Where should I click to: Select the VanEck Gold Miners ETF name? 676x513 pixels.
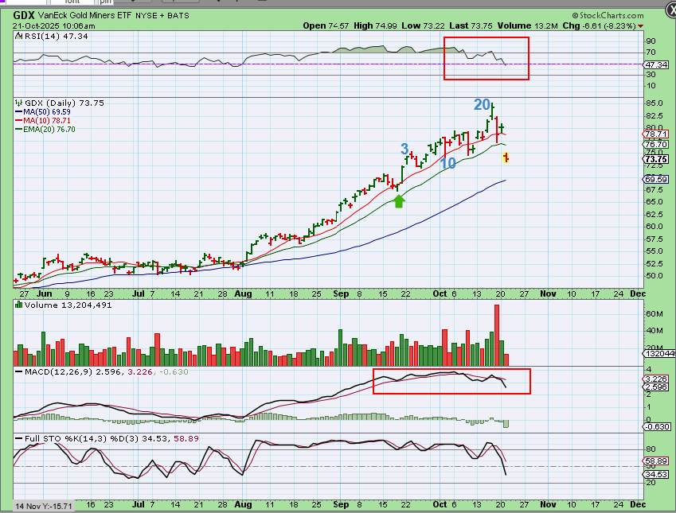pos(84,15)
